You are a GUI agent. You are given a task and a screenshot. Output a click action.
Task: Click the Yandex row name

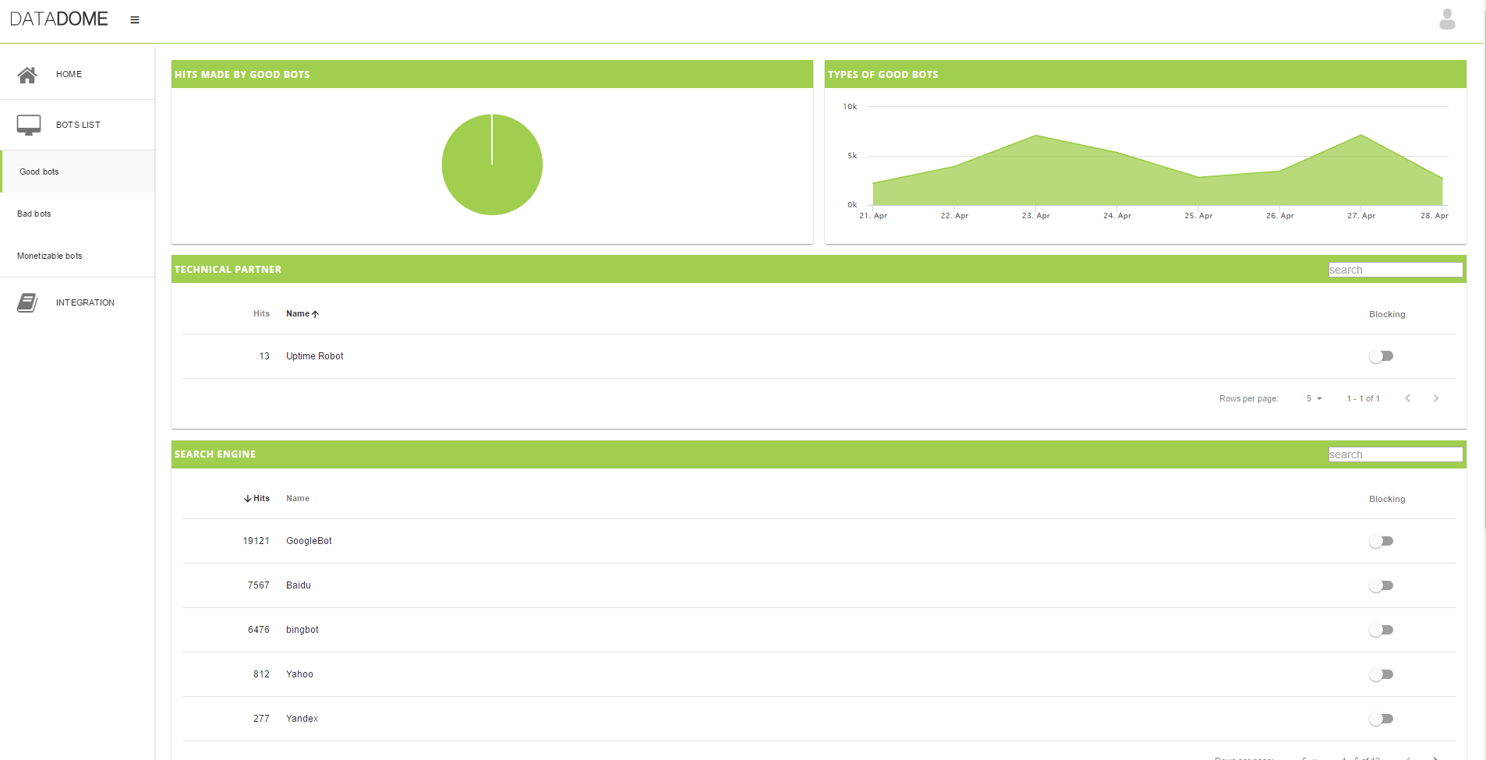pos(302,719)
